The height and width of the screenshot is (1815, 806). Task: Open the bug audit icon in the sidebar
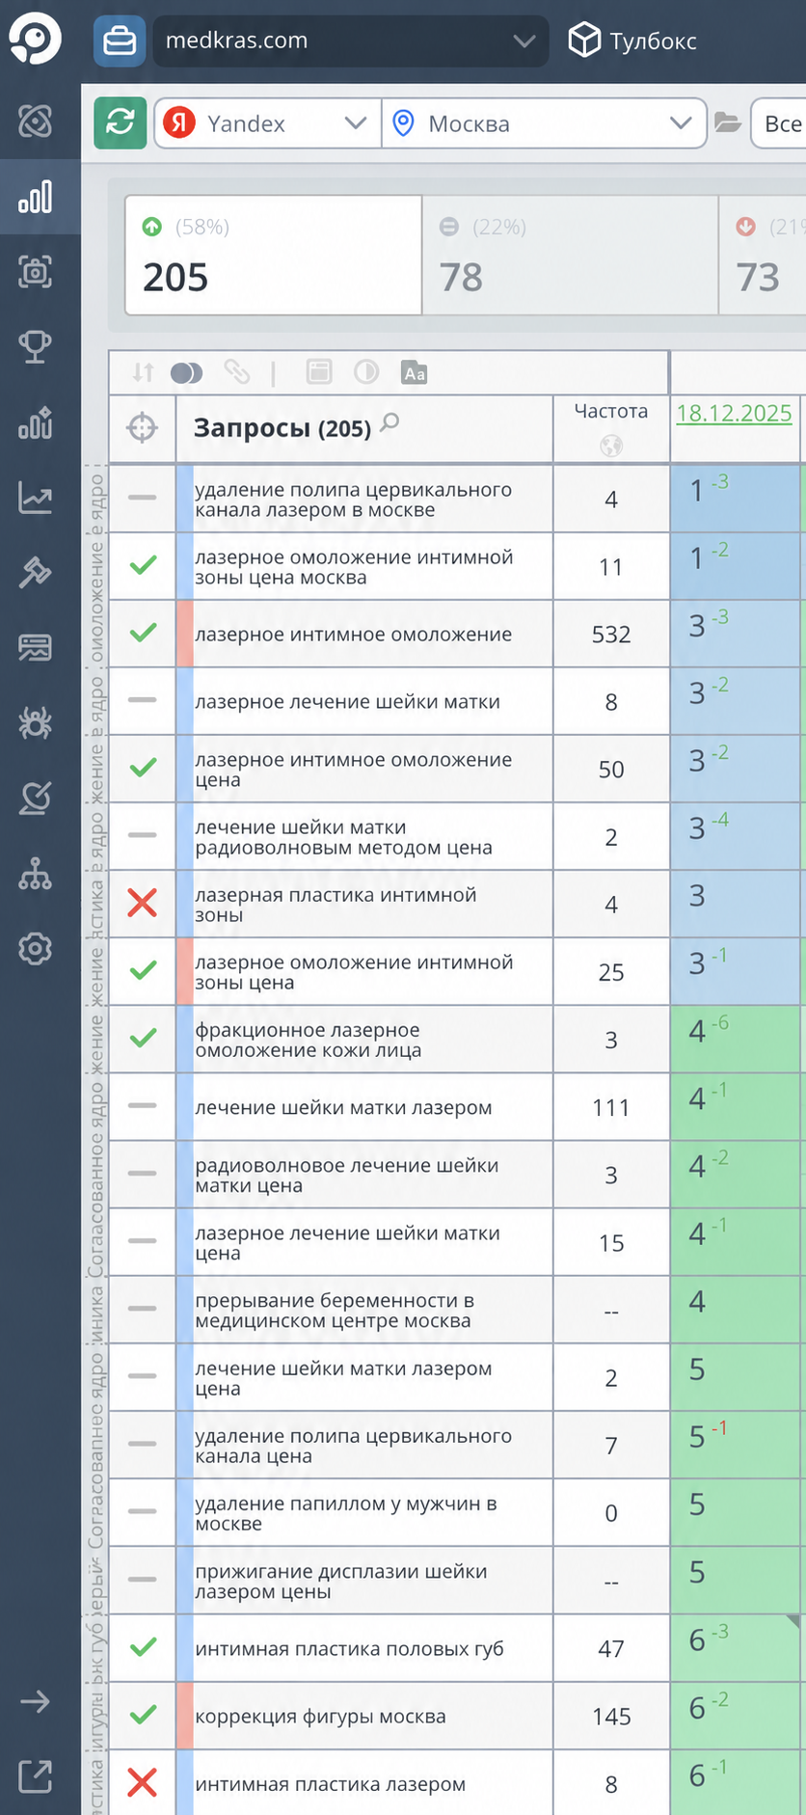click(36, 721)
